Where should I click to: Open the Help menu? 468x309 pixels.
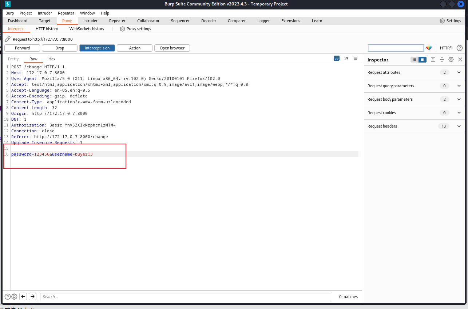[105, 13]
